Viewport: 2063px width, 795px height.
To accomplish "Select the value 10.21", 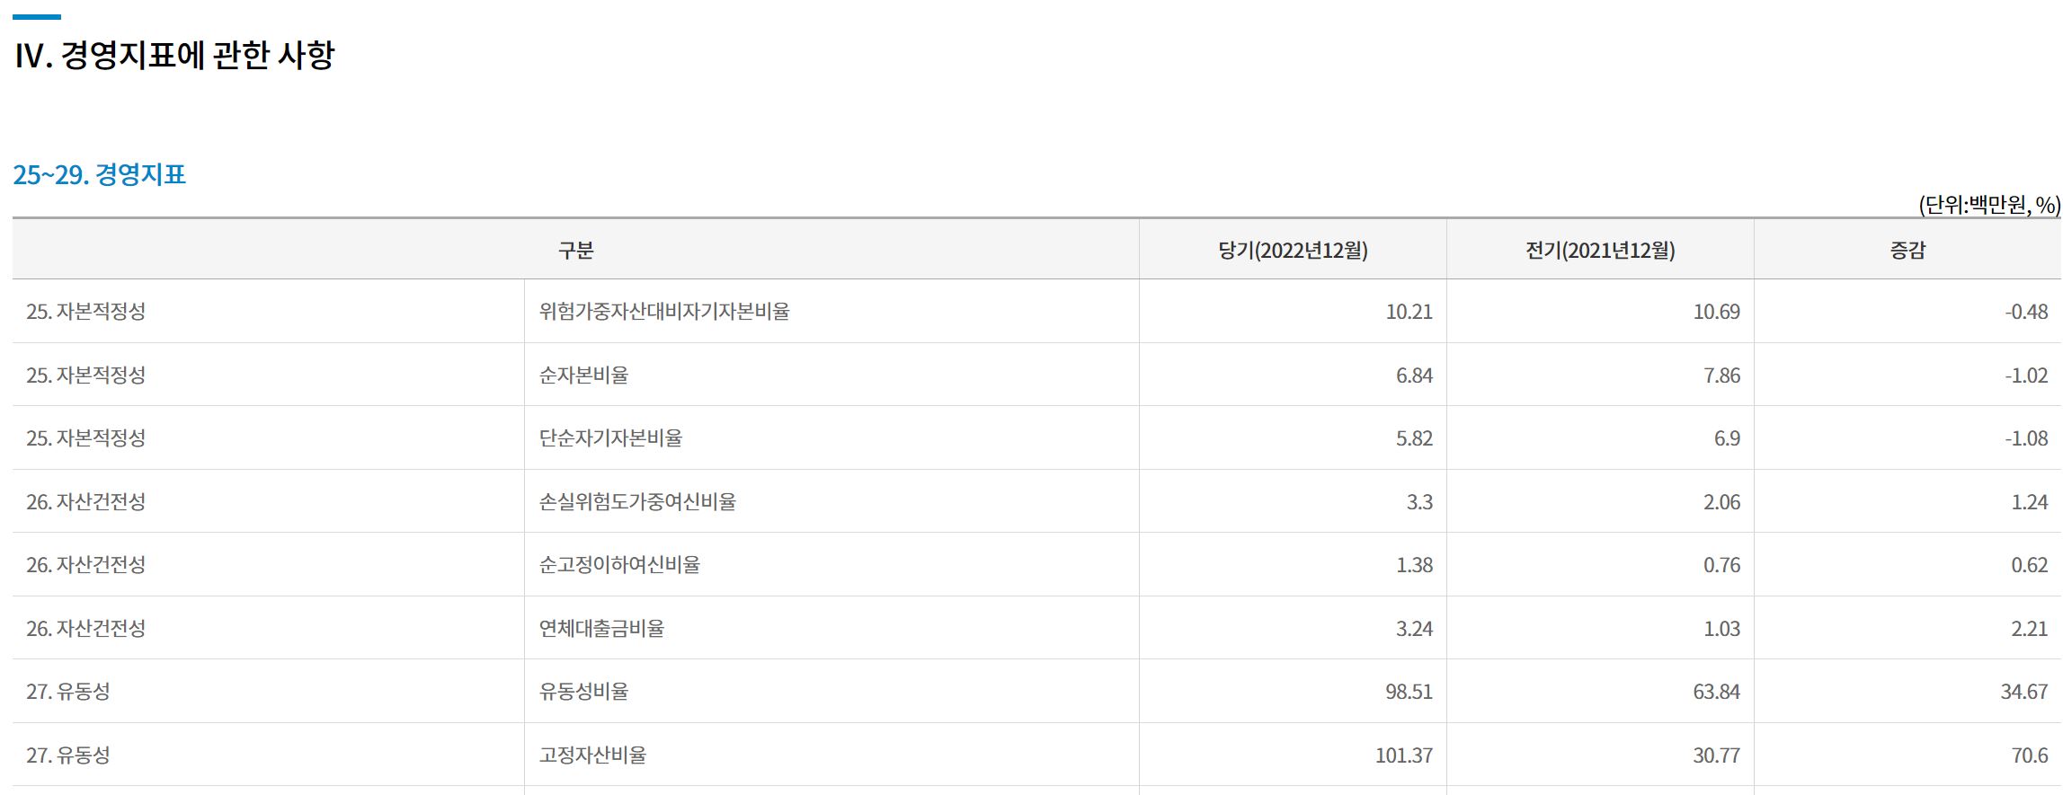I will [1409, 312].
